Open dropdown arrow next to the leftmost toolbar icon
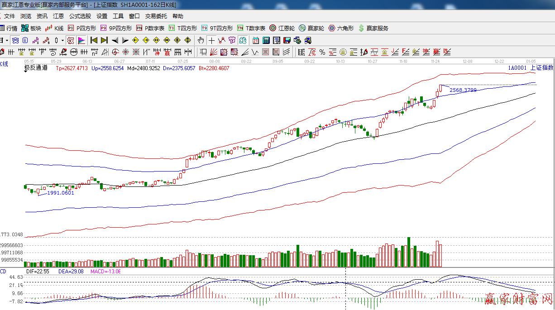The height and width of the screenshot is (310, 555). click(x=7, y=40)
